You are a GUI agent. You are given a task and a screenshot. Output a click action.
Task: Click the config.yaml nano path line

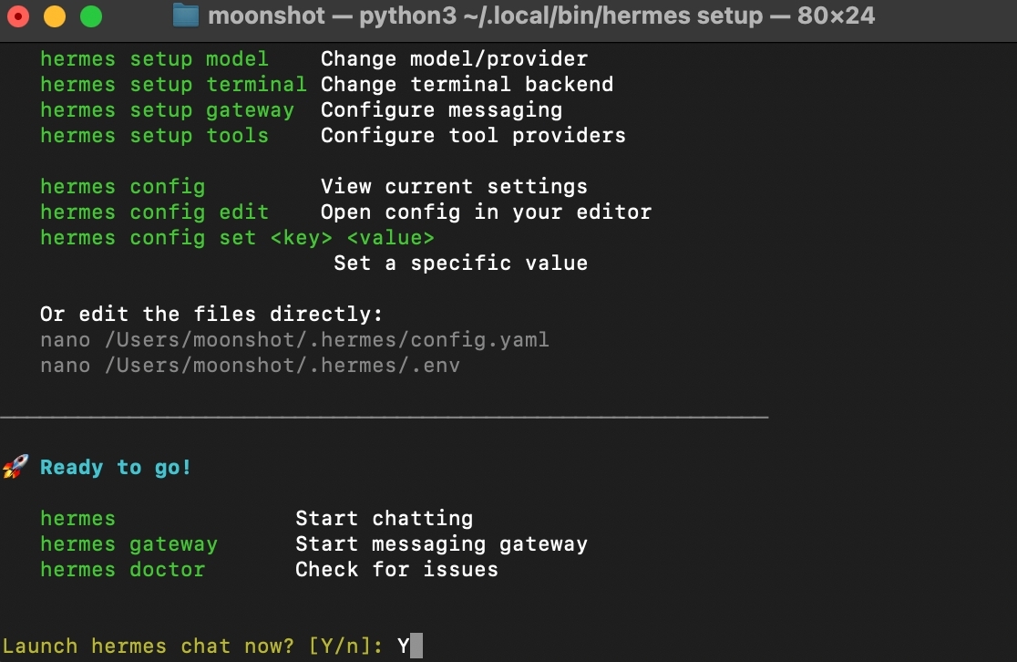click(294, 340)
